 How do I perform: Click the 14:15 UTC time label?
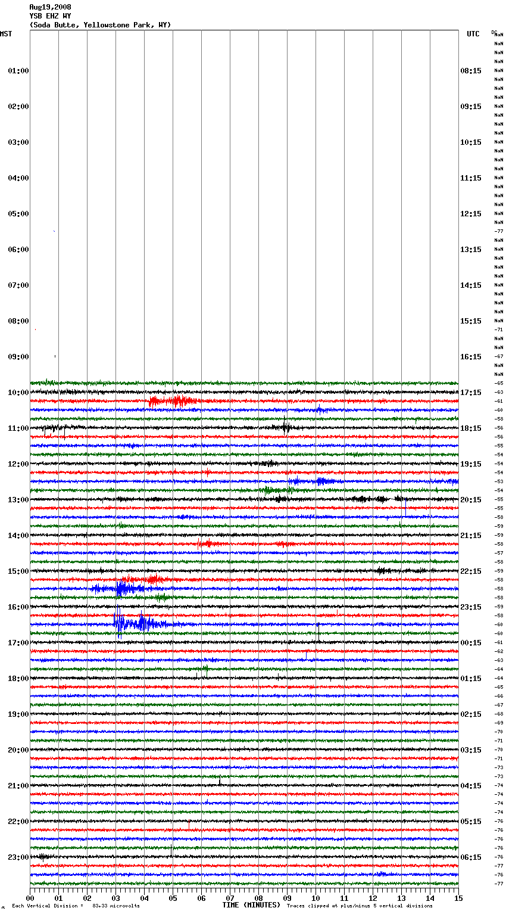tap(471, 285)
